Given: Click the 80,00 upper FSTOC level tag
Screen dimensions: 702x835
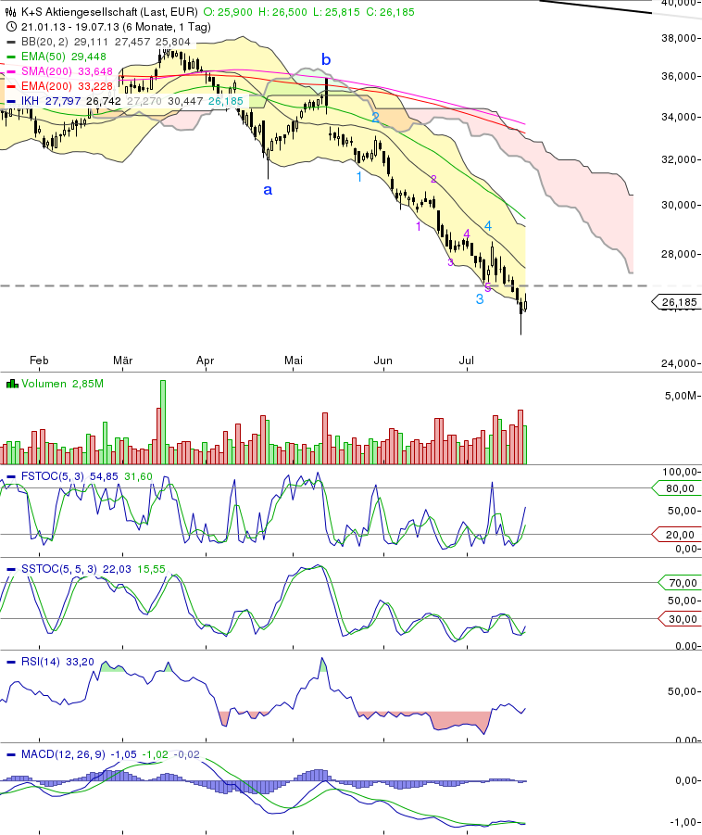Looking at the screenshot, I should [675, 488].
